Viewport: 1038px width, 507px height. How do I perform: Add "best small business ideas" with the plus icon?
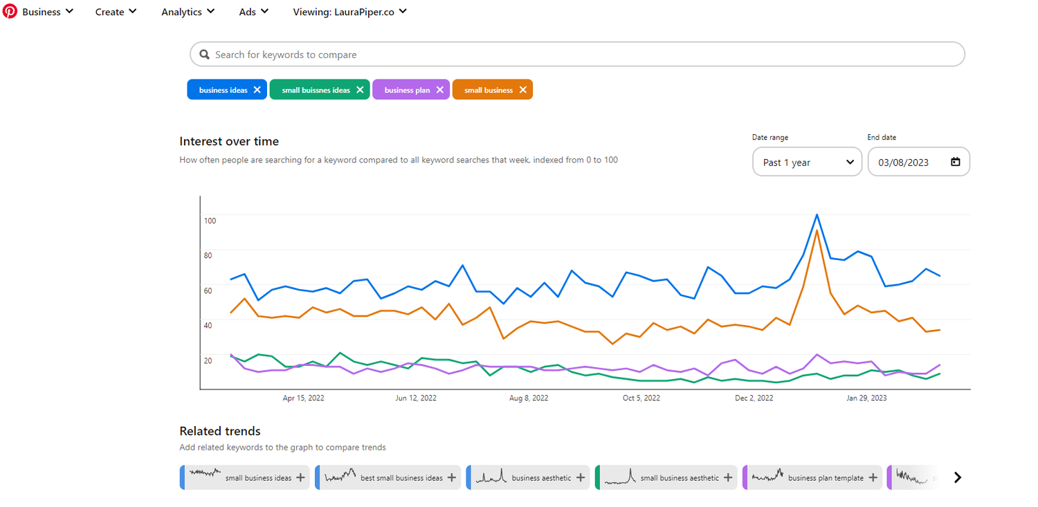[450, 477]
